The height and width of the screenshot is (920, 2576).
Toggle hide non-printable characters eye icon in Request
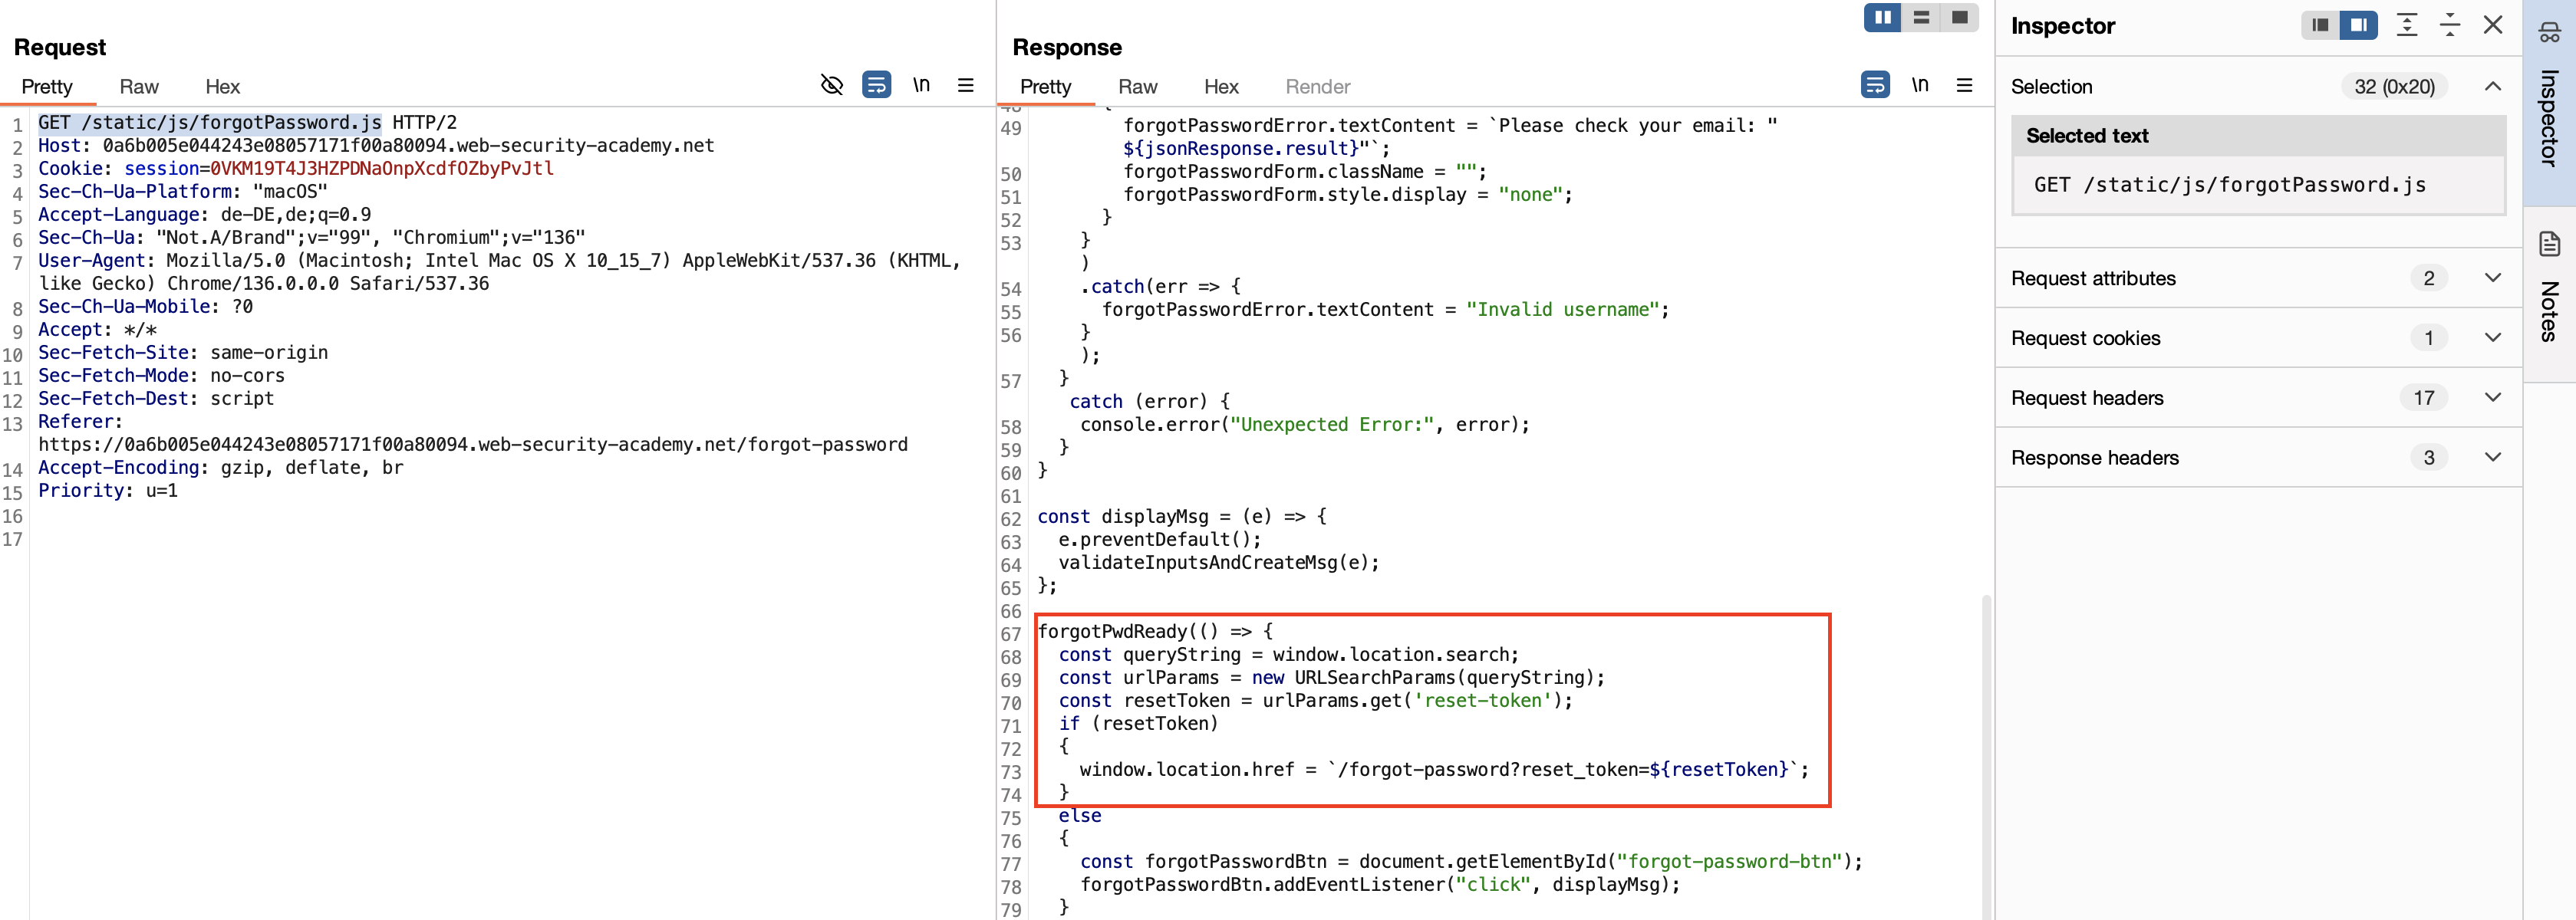coord(831,85)
